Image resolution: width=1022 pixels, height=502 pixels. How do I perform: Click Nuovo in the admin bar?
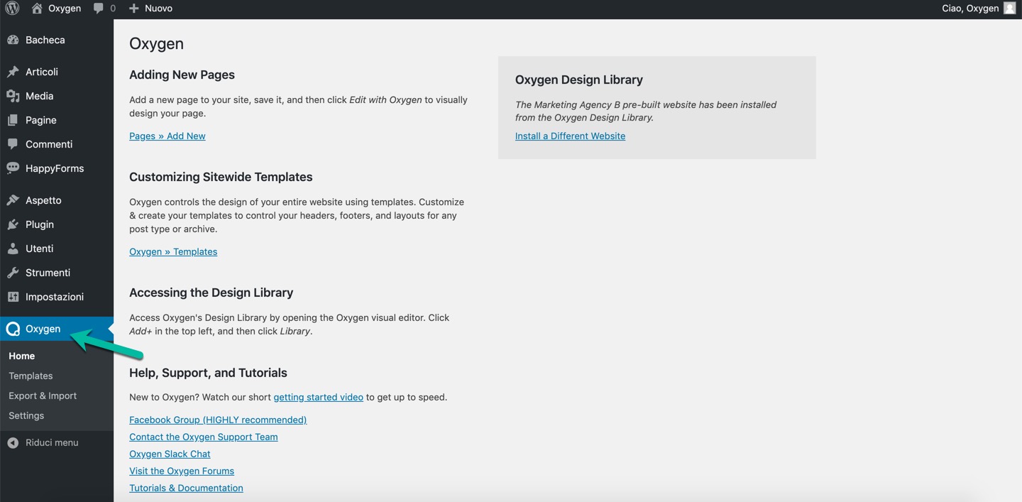click(x=158, y=9)
